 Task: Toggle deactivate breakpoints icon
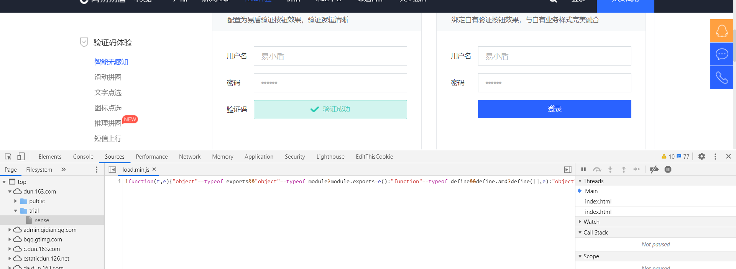pos(654,169)
